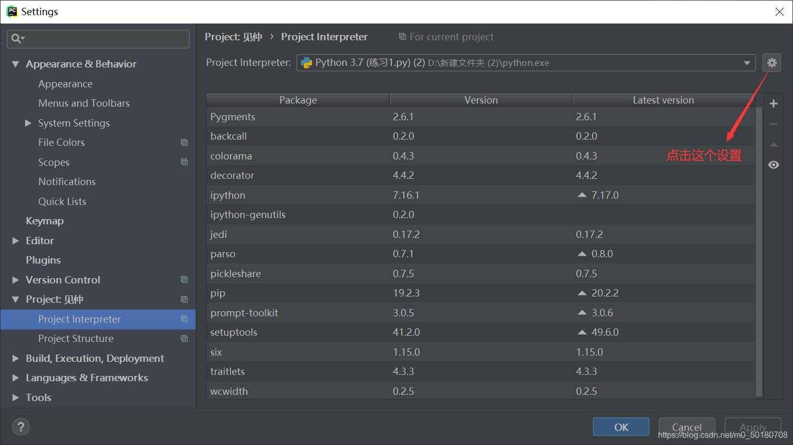Viewport: 793px width, 445px height.
Task: Click the Apply button
Action: pos(753,427)
